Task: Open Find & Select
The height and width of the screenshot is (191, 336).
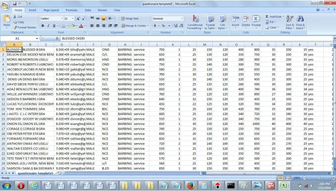Action: click(x=300, y=22)
